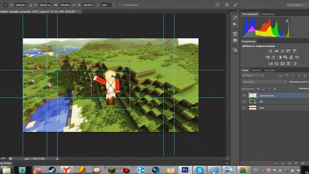Add a Levels adjustment layer

tap(277, 51)
